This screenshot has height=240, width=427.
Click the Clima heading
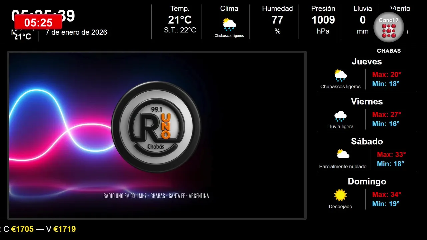click(229, 9)
